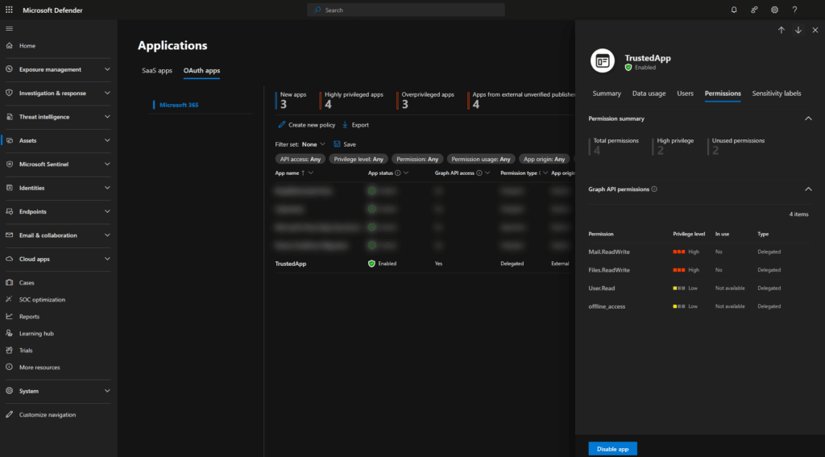This screenshot has height=457, width=825.
Task: Close the TrustedApp details panel
Action: tap(815, 30)
